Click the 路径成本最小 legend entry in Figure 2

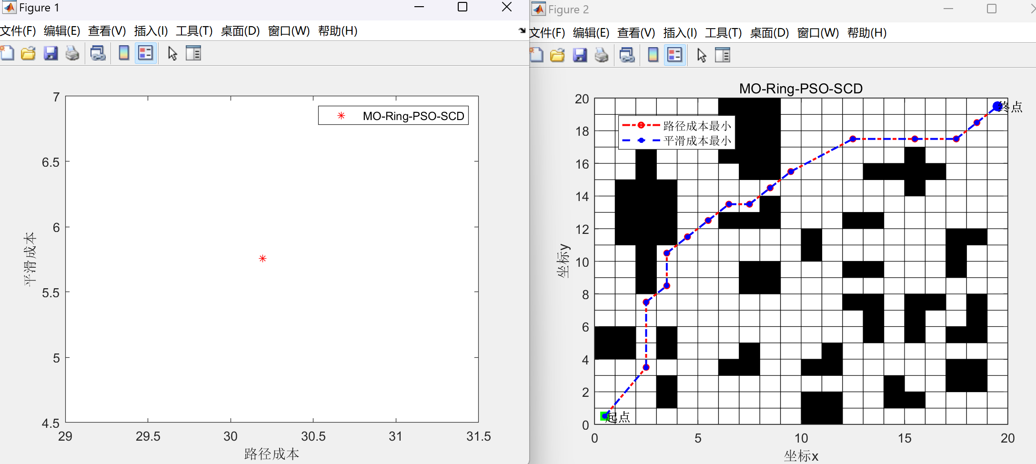coord(697,126)
